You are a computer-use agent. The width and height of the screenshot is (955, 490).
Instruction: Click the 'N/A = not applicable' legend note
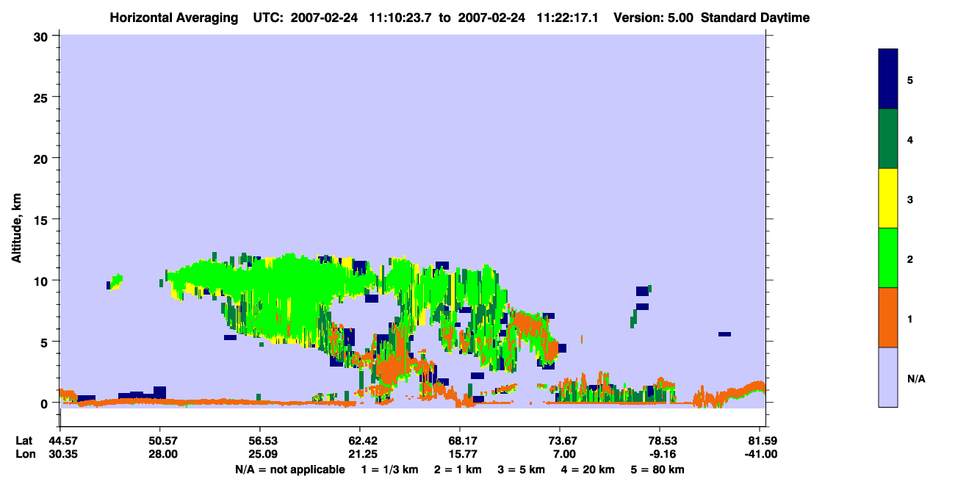[x=289, y=469]
